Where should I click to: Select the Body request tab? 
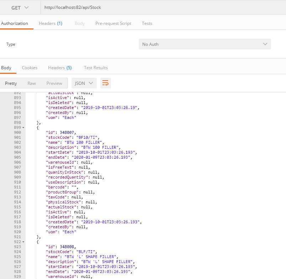click(x=79, y=23)
